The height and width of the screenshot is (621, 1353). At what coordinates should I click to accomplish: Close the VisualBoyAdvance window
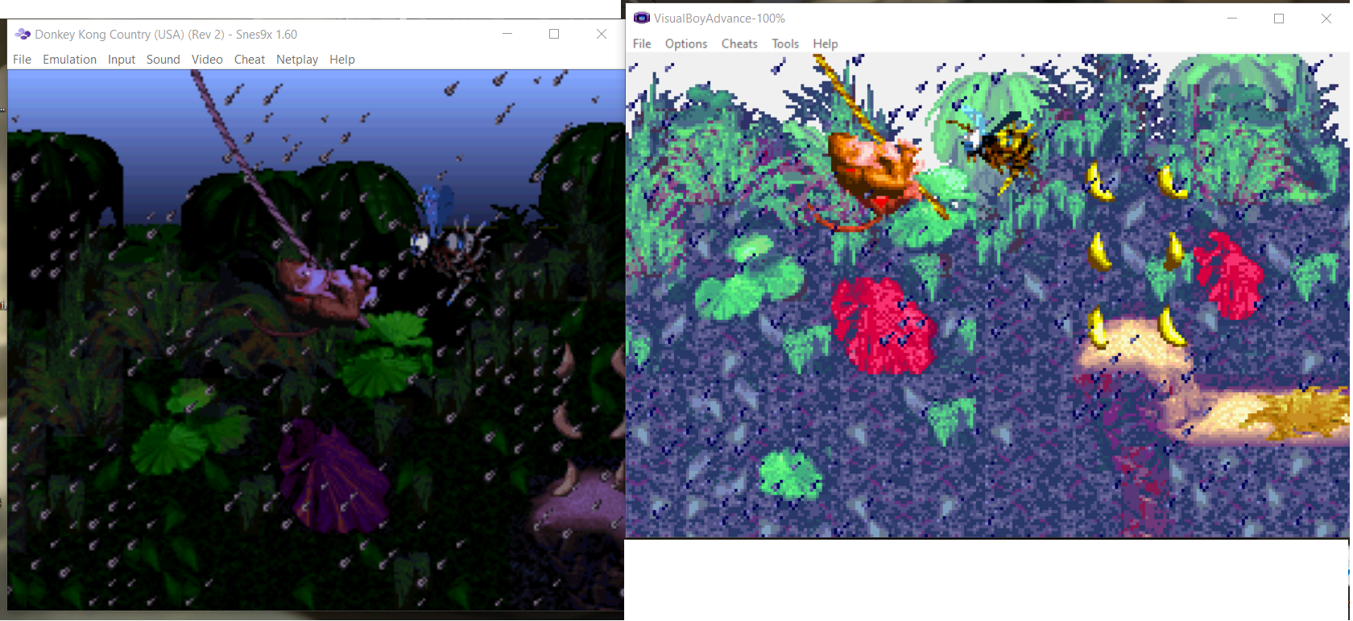pos(1326,18)
